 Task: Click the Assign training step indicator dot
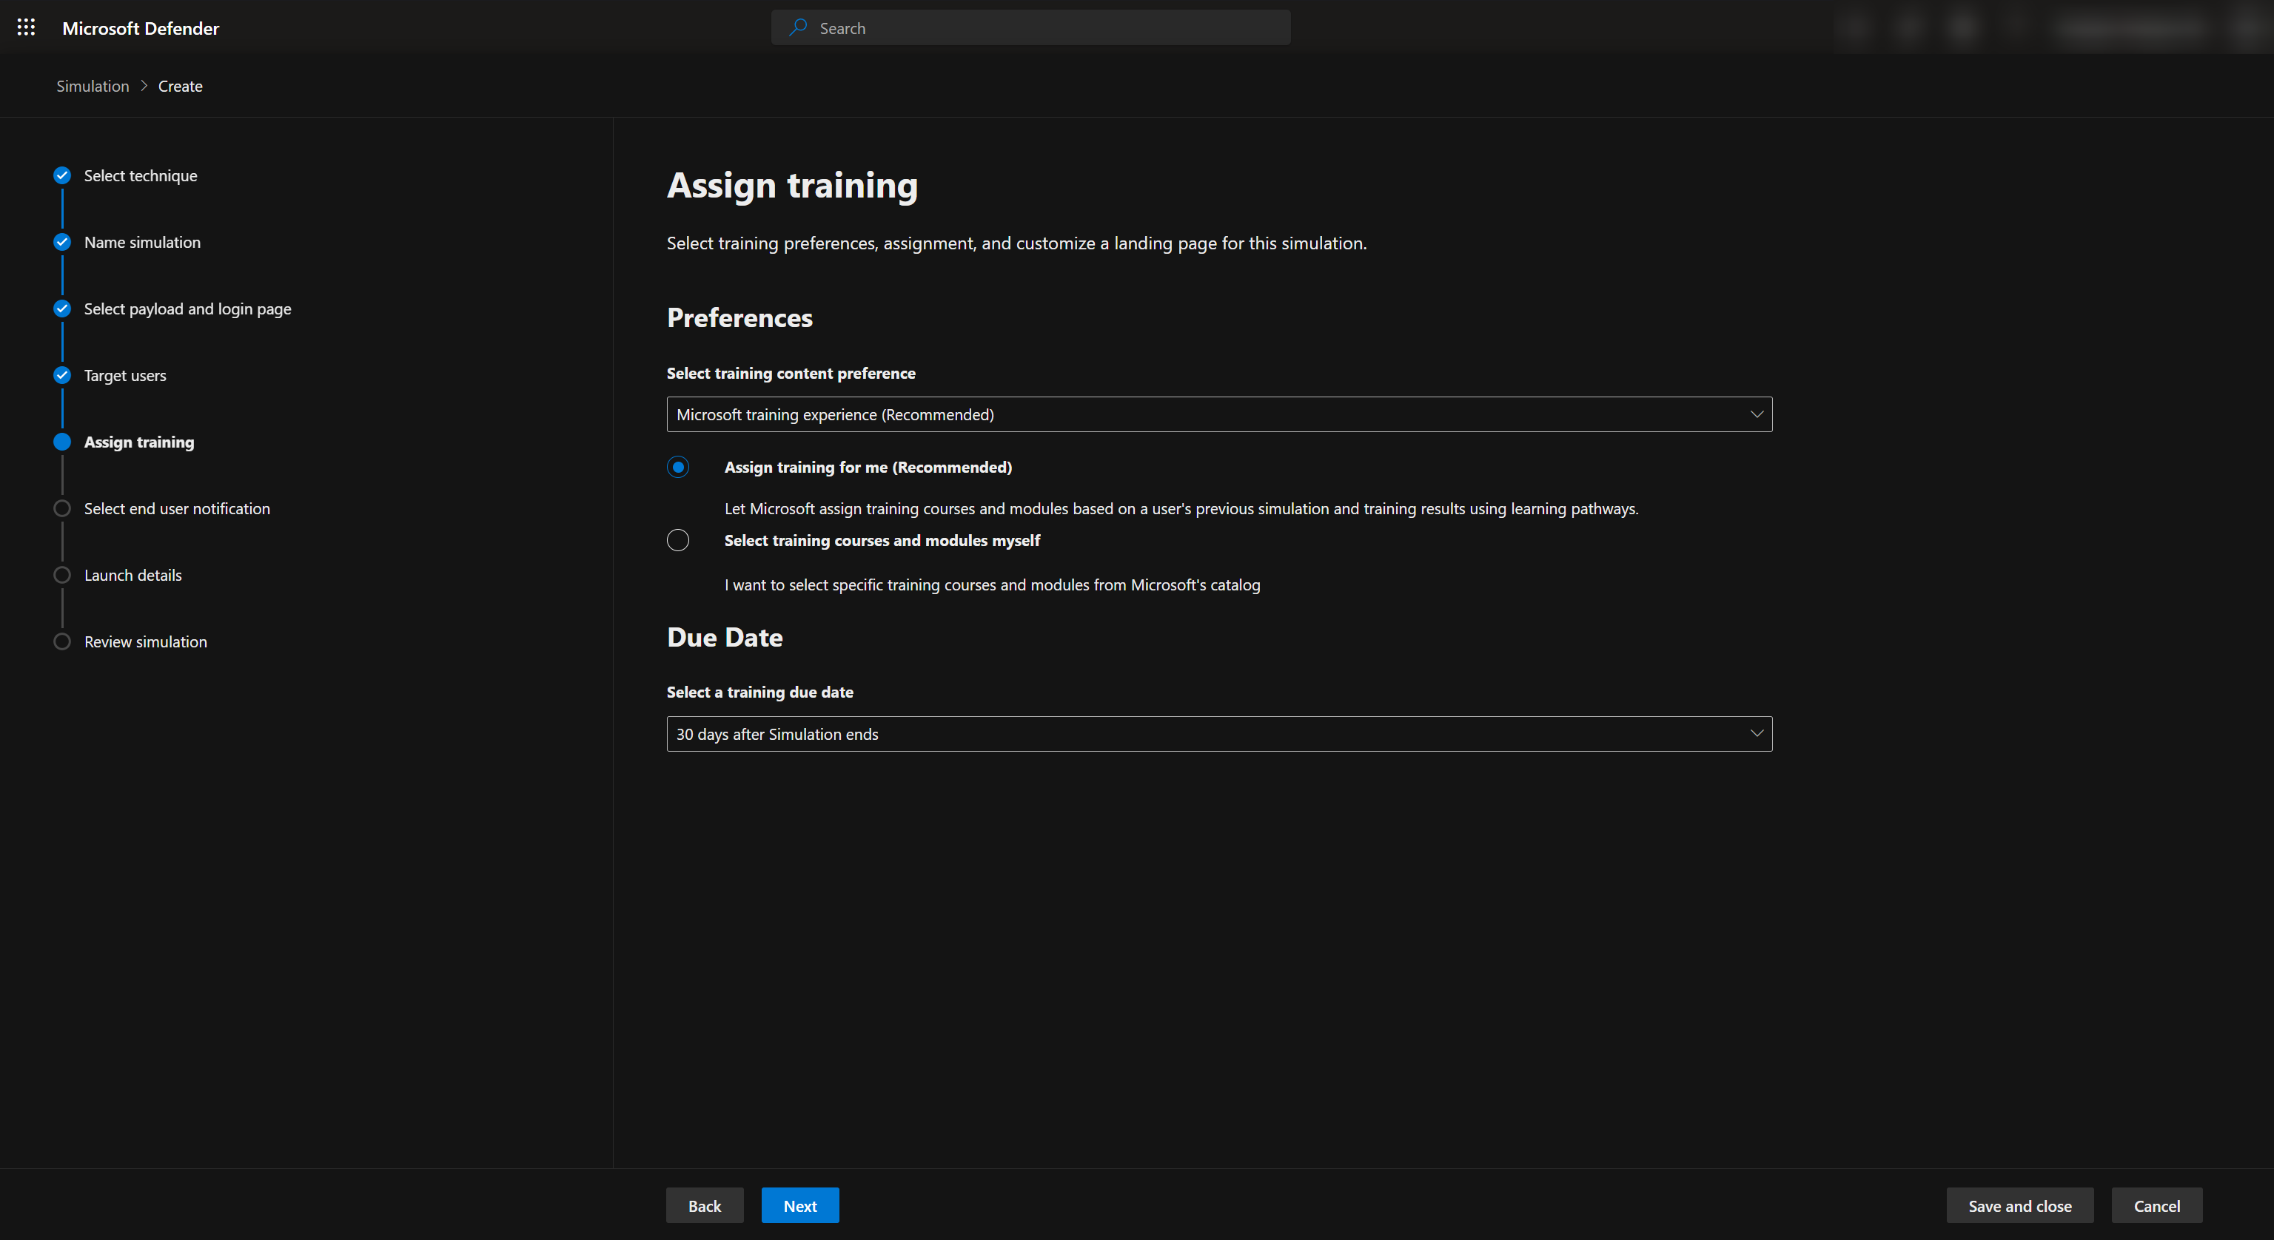coord(61,442)
